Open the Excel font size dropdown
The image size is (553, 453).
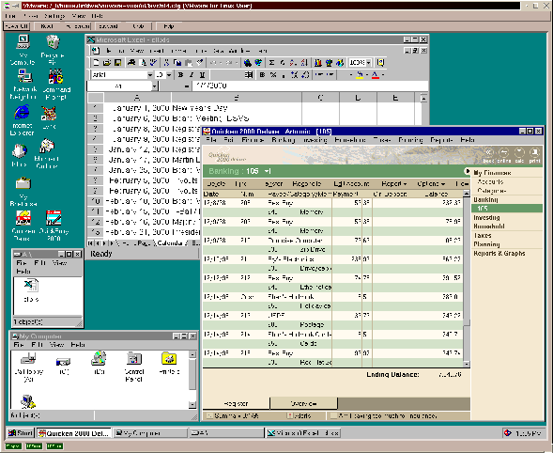(x=169, y=75)
